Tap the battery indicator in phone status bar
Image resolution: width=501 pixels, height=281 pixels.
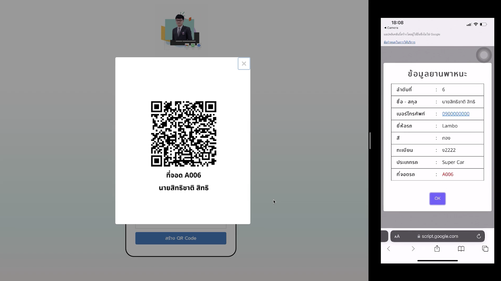tap(483, 24)
